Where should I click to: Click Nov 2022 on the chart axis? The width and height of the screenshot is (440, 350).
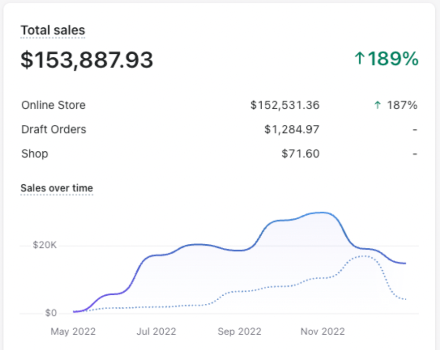tap(322, 331)
